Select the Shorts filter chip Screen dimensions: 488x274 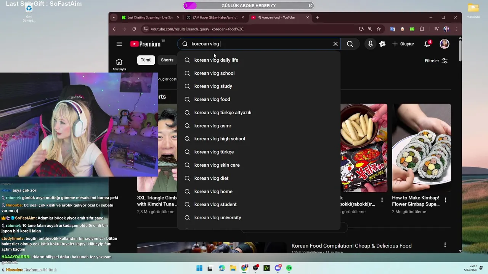pyautogui.click(x=167, y=60)
